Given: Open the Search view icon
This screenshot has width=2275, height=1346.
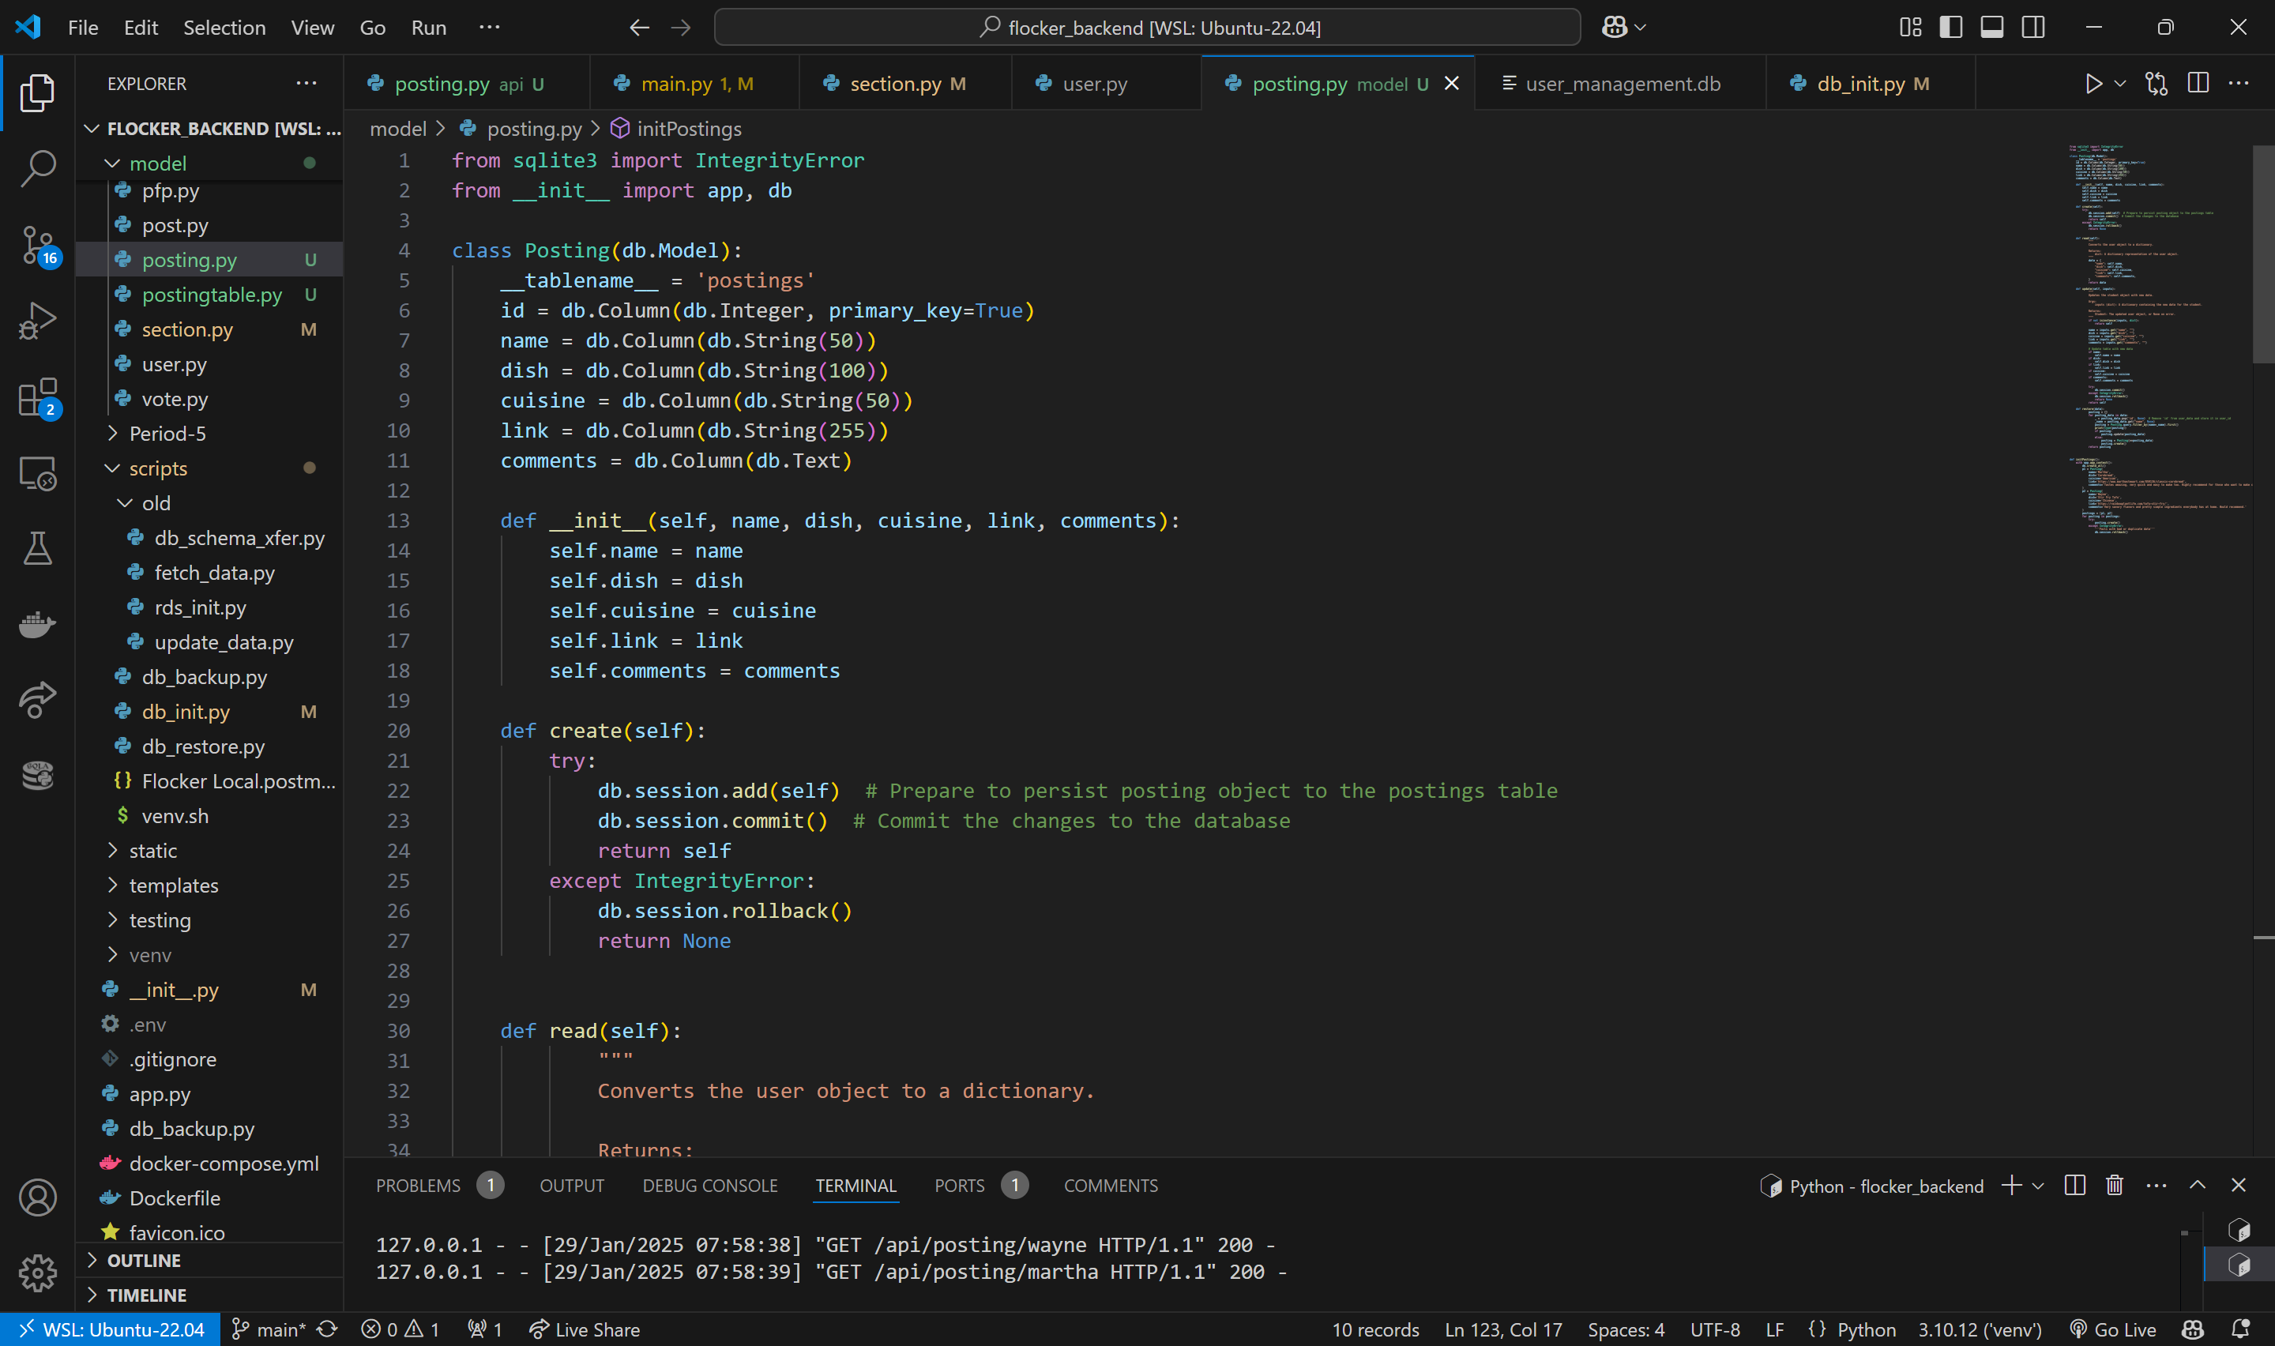Looking at the screenshot, I should [x=37, y=169].
